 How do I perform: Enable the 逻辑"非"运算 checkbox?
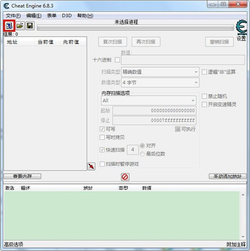[204, 72]
